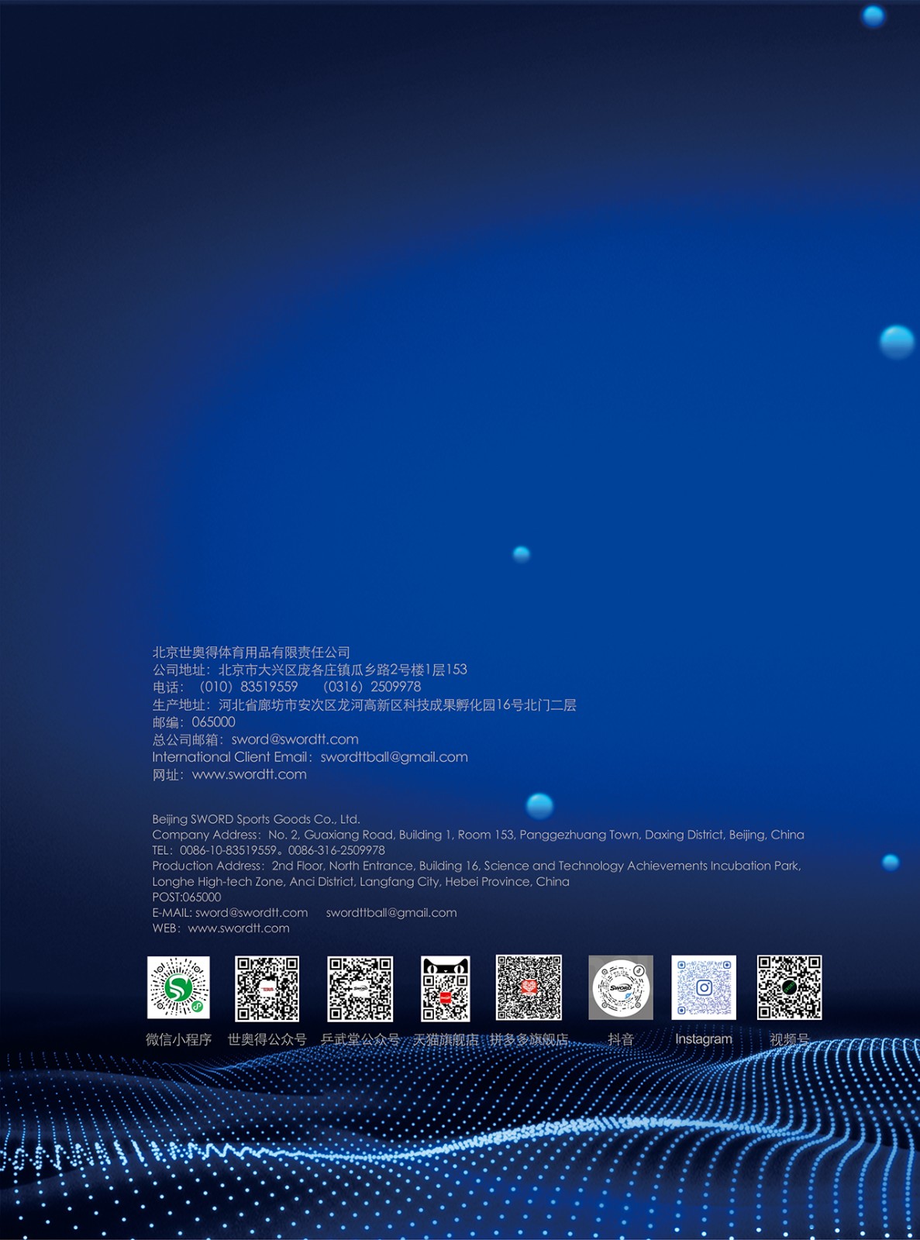Click the 拼多多旗舰店 QR code

tap(529, 987)
